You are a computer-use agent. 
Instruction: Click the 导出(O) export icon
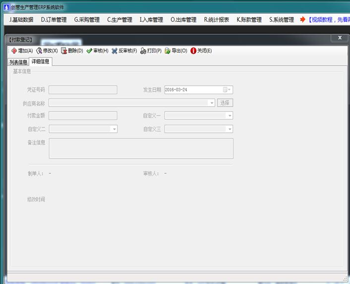click(x=168, y=51)
